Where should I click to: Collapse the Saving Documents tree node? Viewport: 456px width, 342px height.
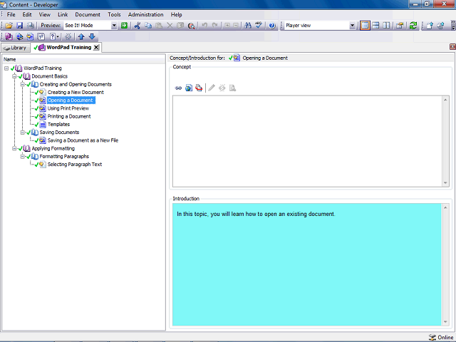point(22,133)
